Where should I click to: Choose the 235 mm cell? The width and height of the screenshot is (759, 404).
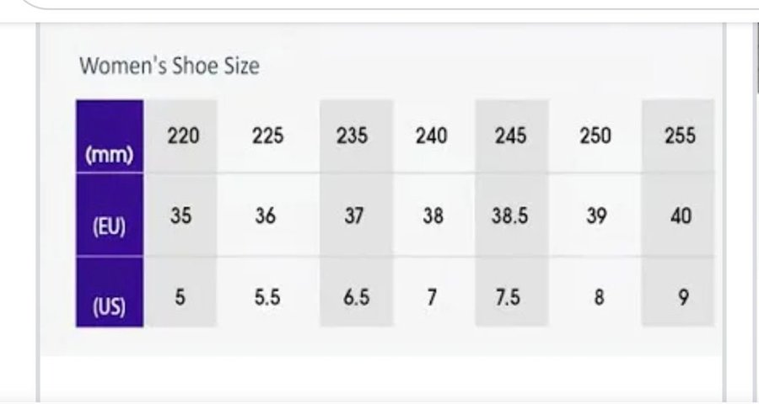point(352,136)
